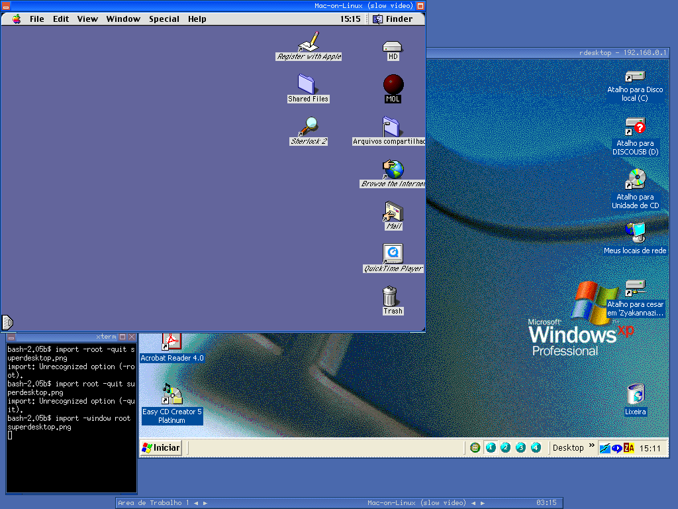
Task: Open the Apple menu
Action: 17,19
